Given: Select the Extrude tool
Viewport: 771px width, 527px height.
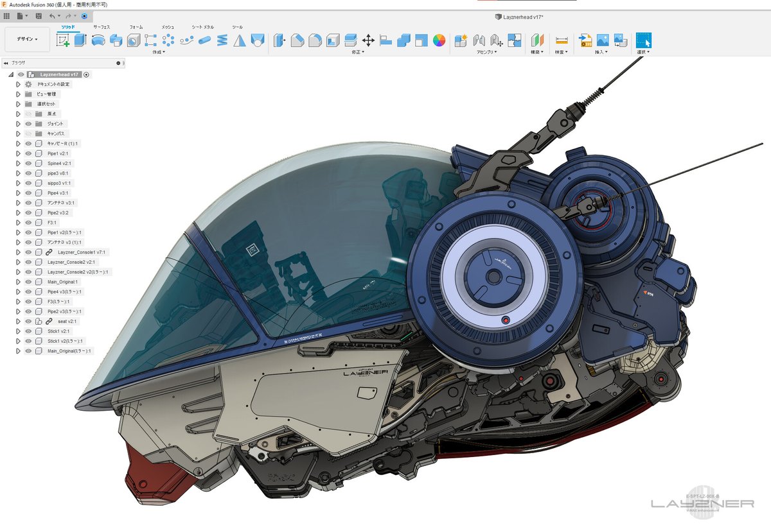Looking at the screenshot, I should pos(80,40).
